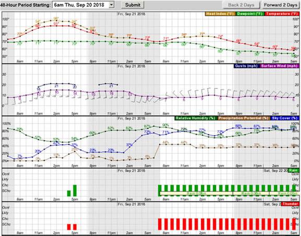301x236 pixels.
Task: Select the '6am Thu, Sep 20 2018' combo box
Action: (x=83, y=5)
